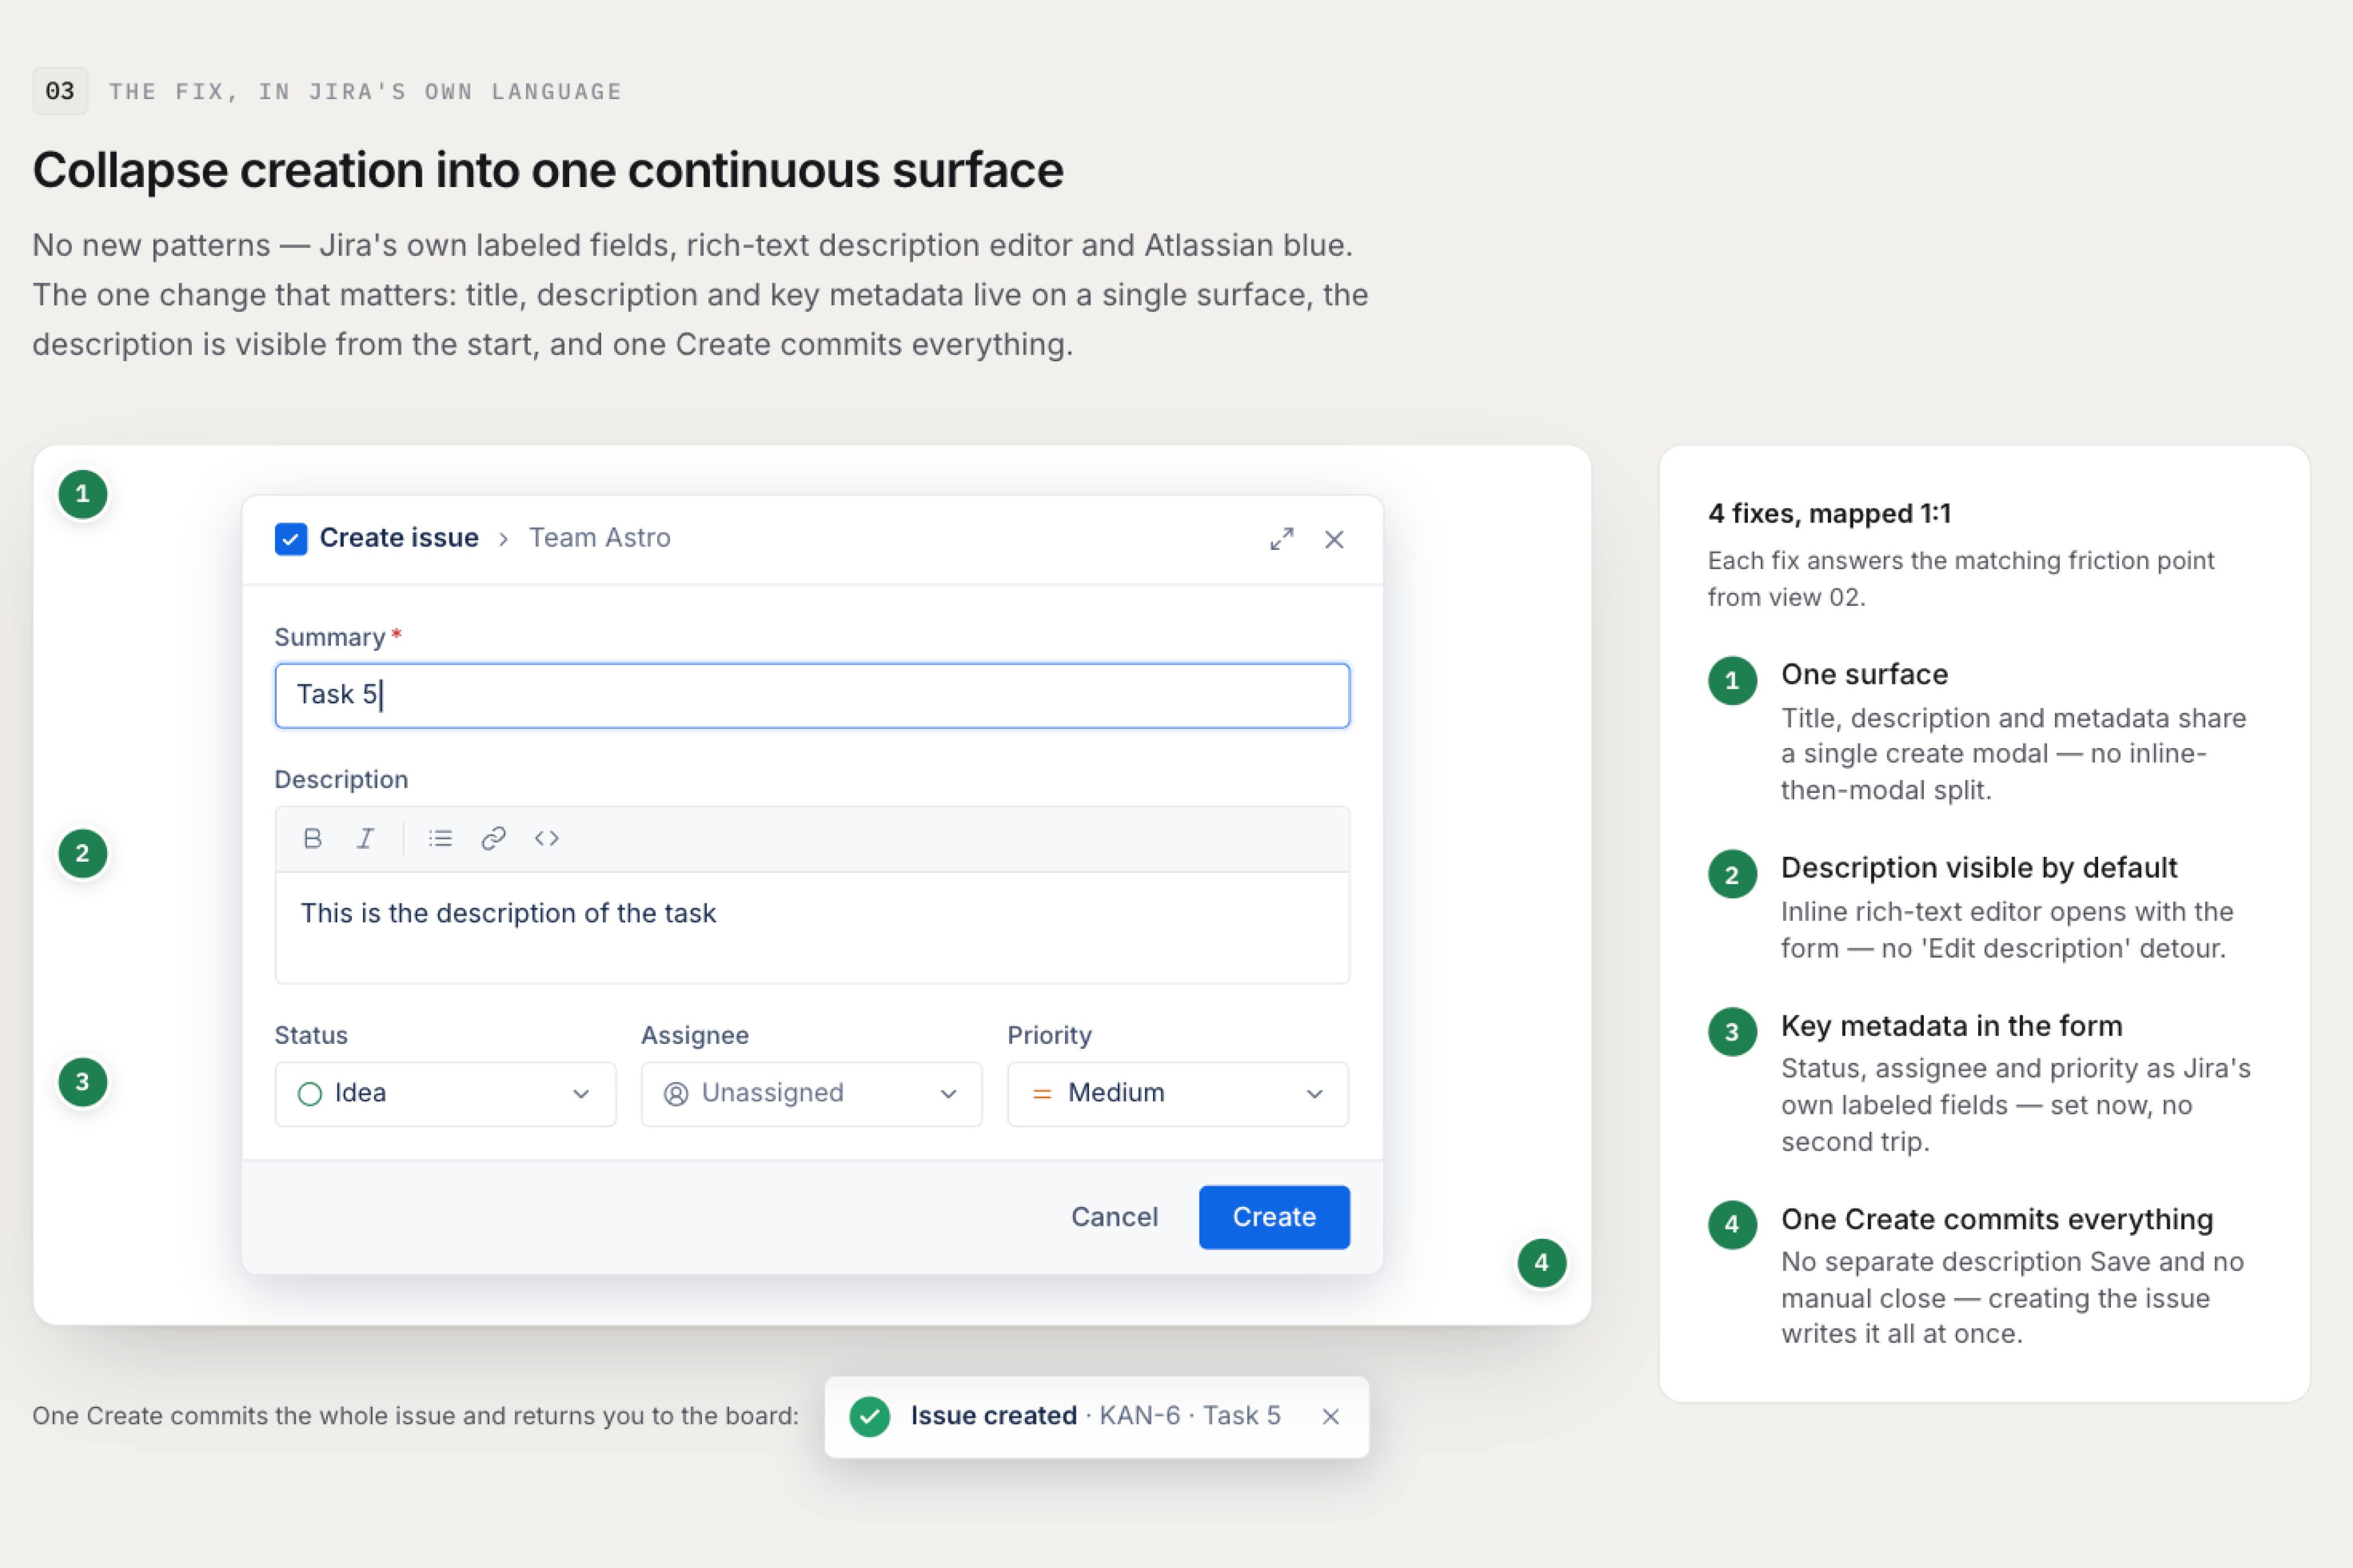Insert a link in the description
This screenshot has width=2353, height=1568.
point(493,838)
